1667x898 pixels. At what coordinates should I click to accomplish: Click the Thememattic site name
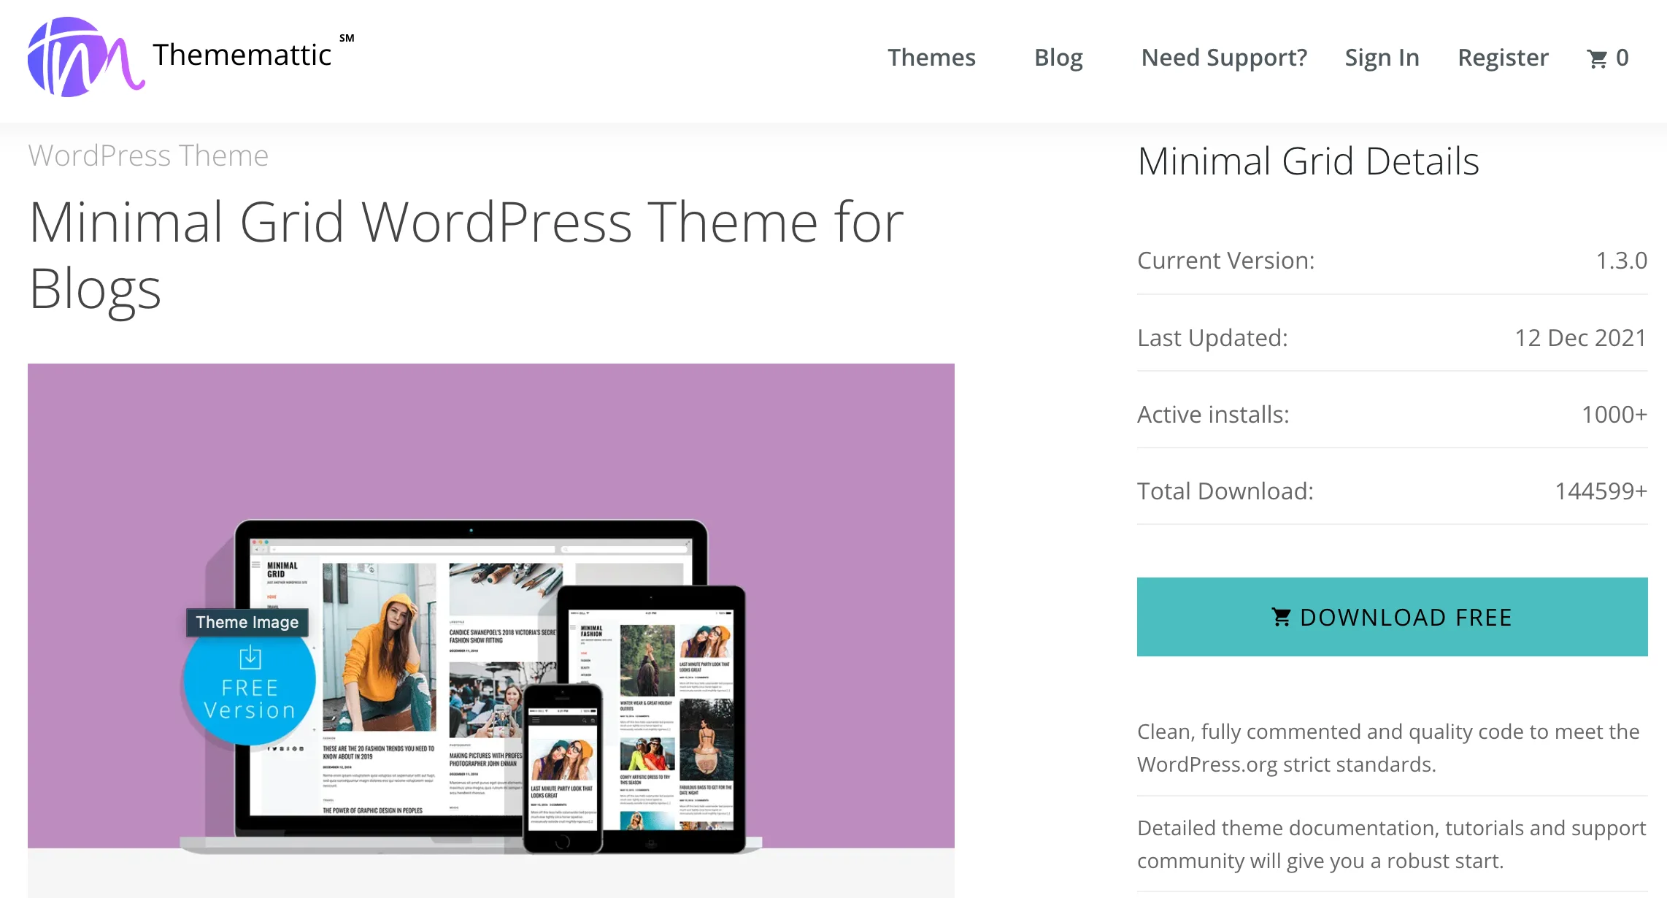click(x=242, y=55)
